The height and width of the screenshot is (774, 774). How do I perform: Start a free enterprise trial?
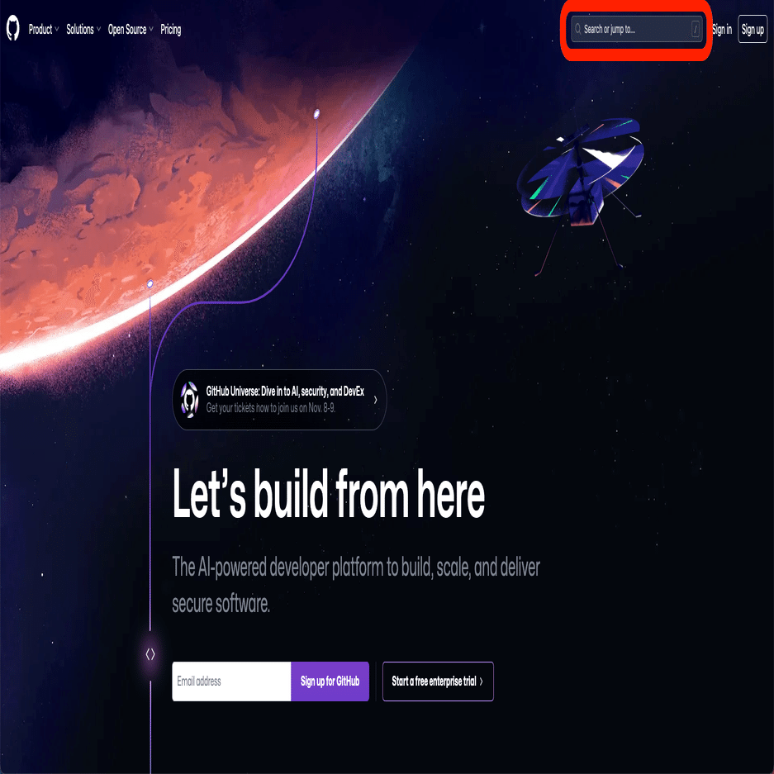pos(438,681)
